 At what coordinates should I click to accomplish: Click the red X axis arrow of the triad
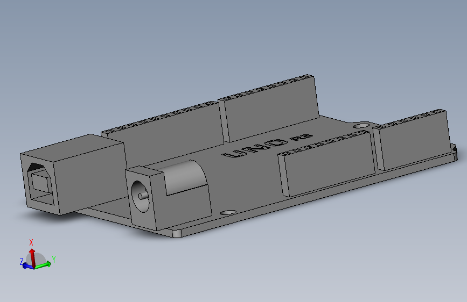pos(32,257)
